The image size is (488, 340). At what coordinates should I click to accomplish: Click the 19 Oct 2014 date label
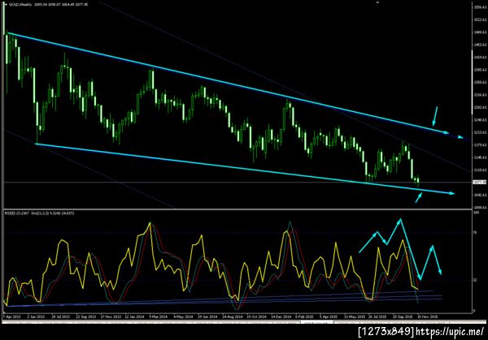point(257,317)
